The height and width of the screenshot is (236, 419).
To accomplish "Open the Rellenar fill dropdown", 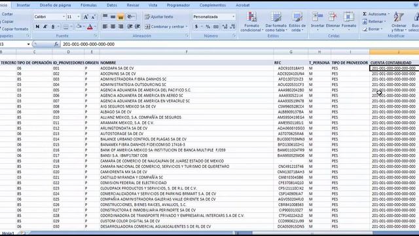I will [x=374, y=22].
